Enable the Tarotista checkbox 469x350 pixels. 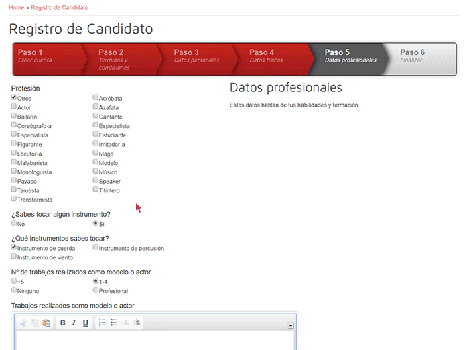[14, 190]
